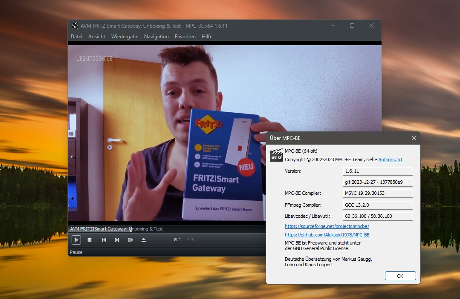
Task: Click the Version field showing 1.6.11
Action: coord(378,171)
